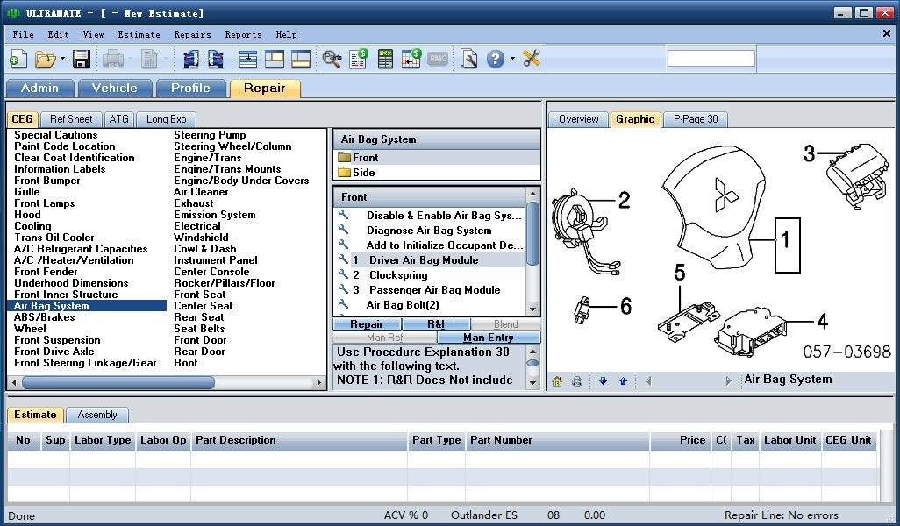Click the document wrench preview icon
Image resolution: width=900 pixels, height=526 pixels.
(469, 59)
